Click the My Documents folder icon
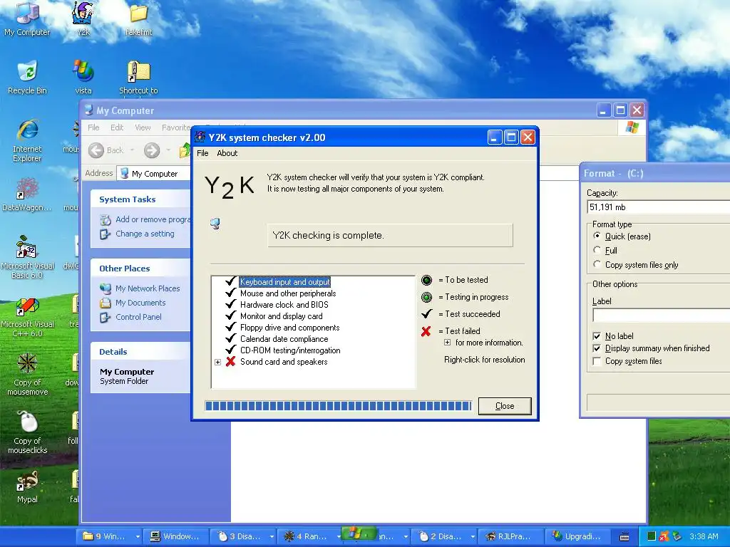 point(106,303)
